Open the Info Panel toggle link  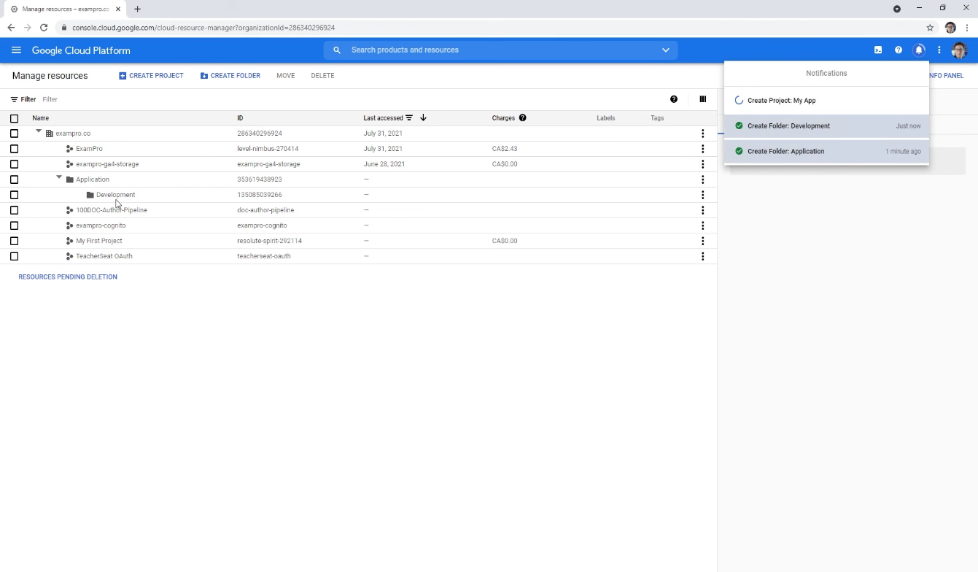pos(946,76)
